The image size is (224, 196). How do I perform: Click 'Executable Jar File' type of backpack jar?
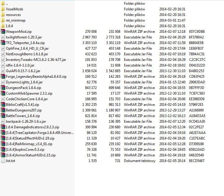(x=138, y=121)
